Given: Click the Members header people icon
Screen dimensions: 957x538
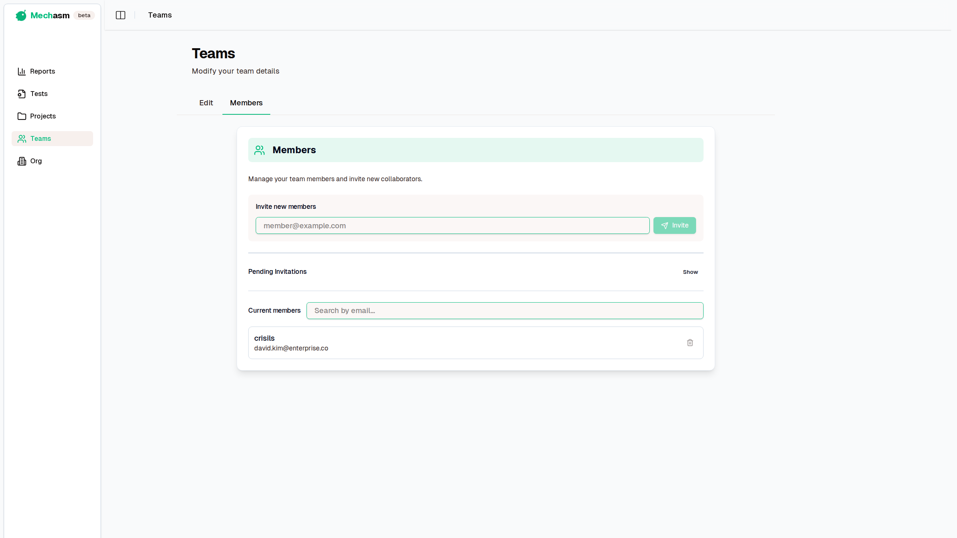Looking at the screenshot, I should 259,150.
